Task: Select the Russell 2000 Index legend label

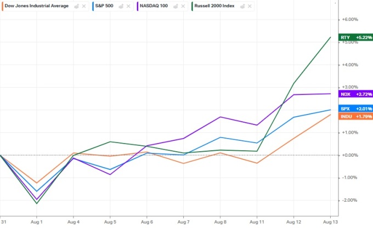Action: click(214, 6)
